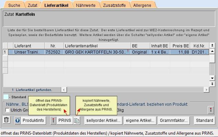The width and height of the screenshot is (218, 137).
Task: Open the Nährwerte tab
Action: [x=86, y=5]
